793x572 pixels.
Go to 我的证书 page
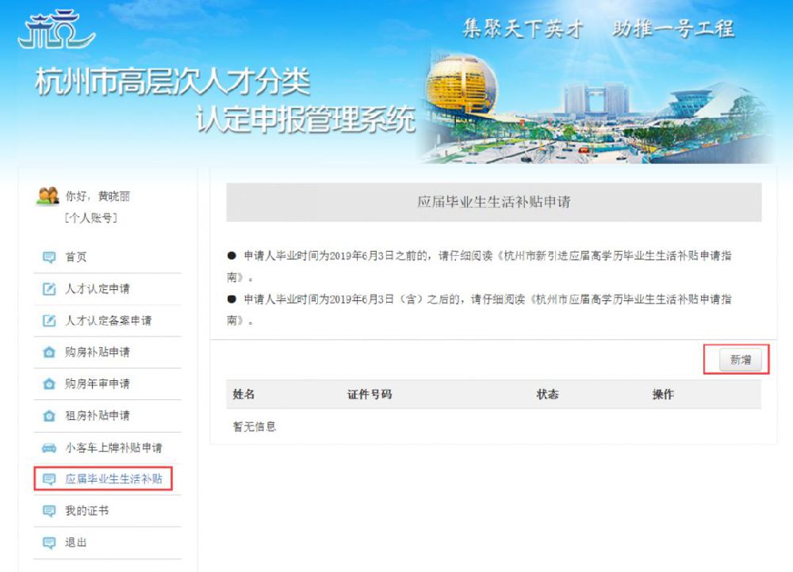pyautogui.click(x=86, y=510)
